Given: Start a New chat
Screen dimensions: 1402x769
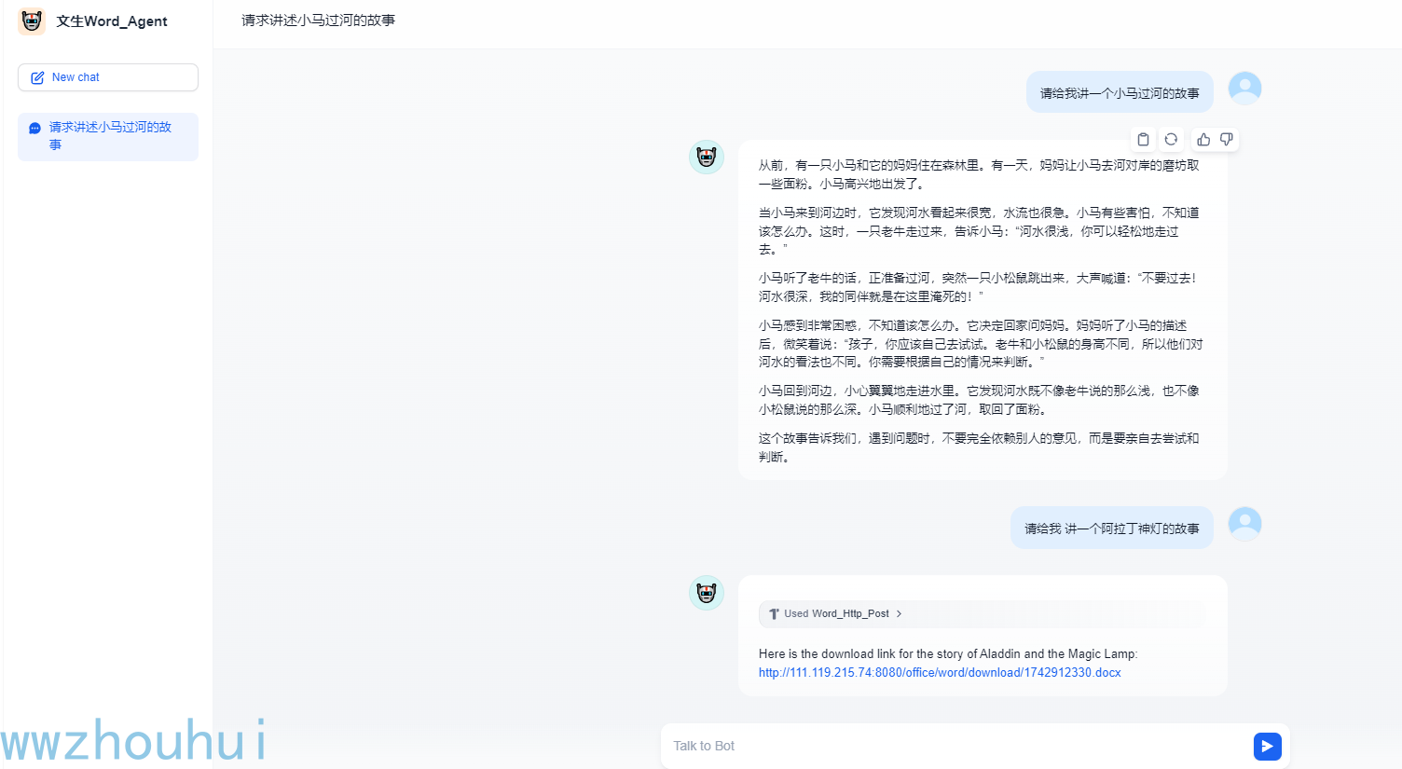Looking at the screenshot, I should point(108,77).
